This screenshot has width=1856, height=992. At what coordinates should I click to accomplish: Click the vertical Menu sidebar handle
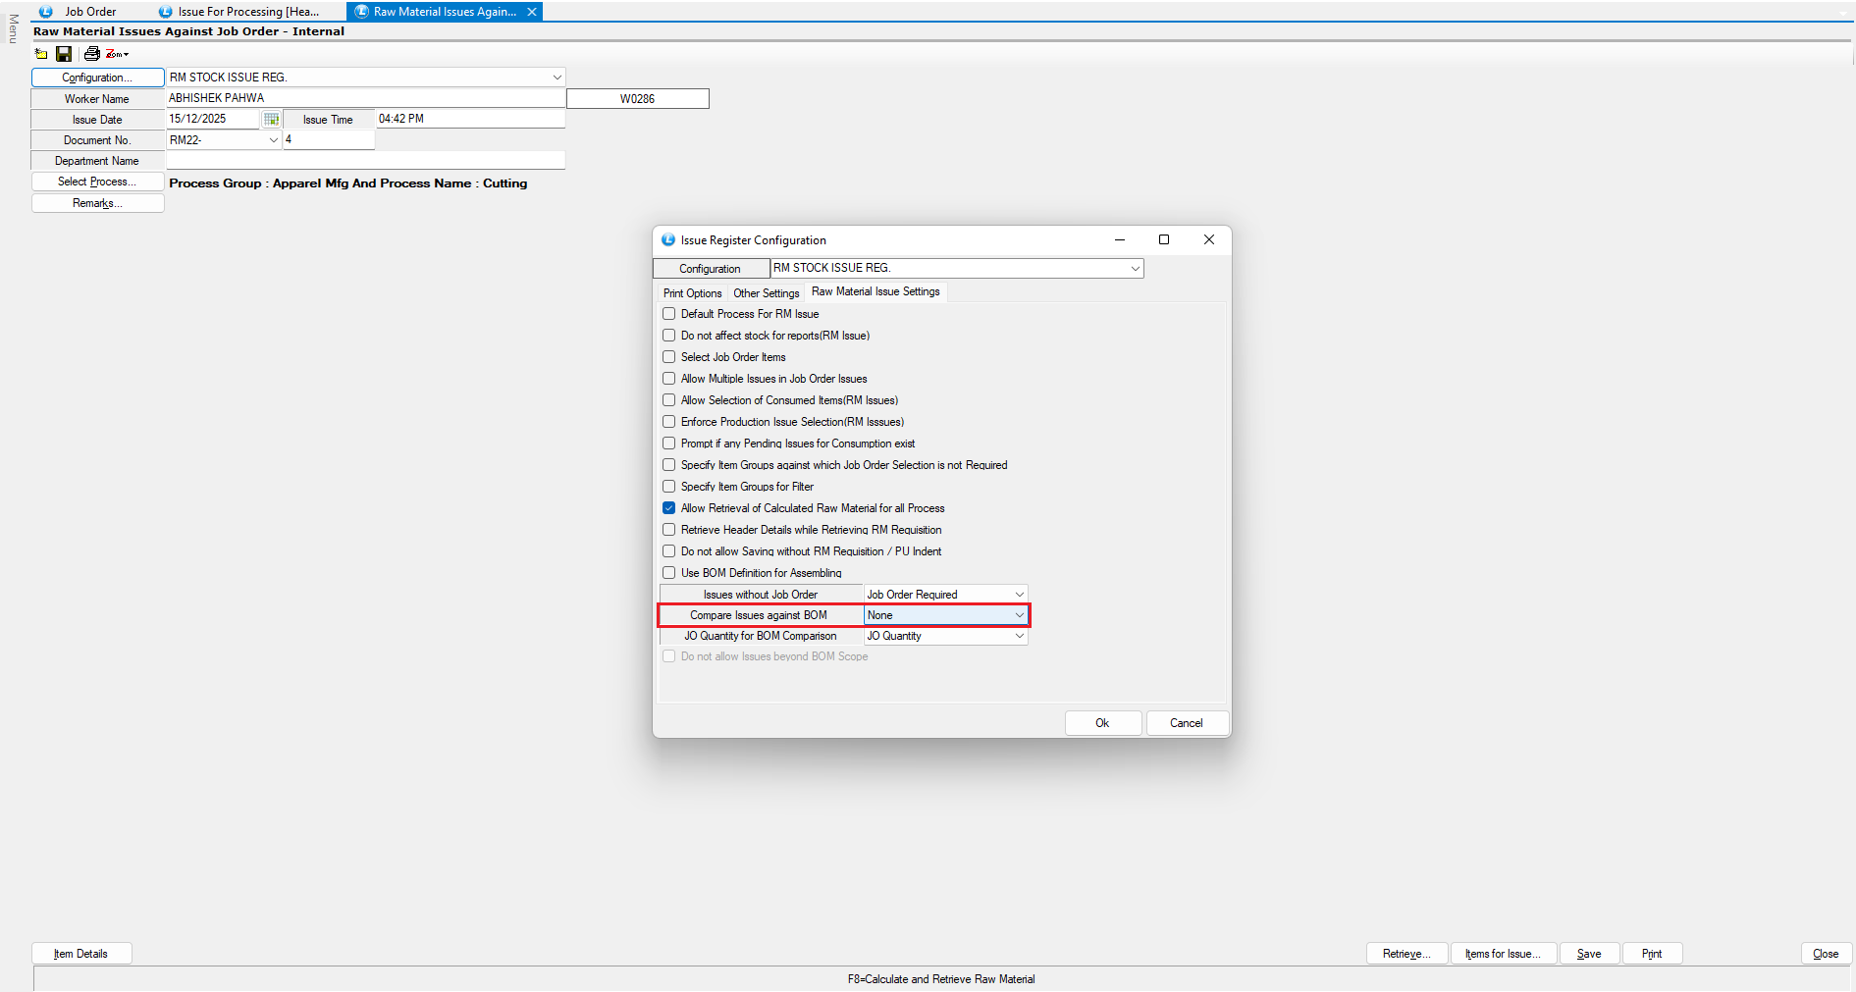point(13,28)
